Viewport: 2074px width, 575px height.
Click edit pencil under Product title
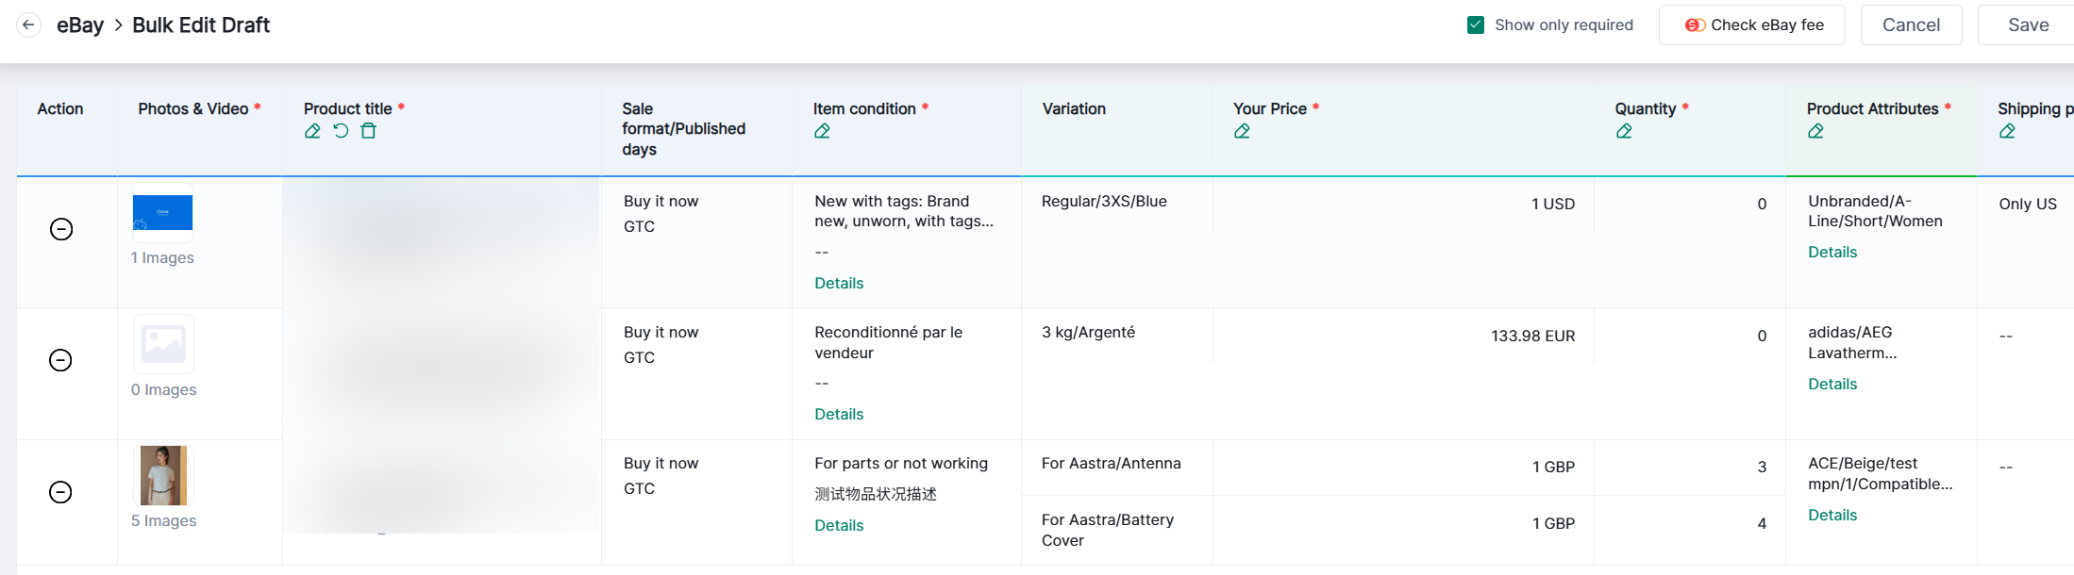(312, 131)
